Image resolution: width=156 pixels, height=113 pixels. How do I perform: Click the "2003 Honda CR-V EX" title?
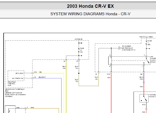[x=90, y=6]
